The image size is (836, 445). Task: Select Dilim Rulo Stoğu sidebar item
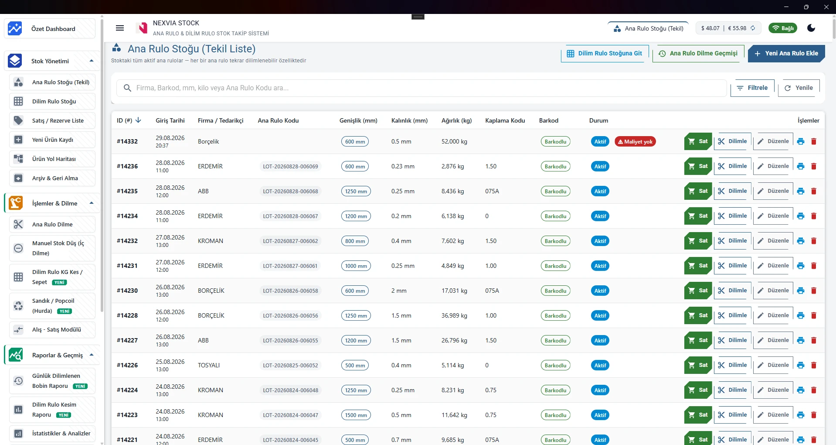click(x=52, y=101)
